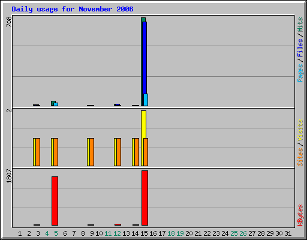Click the Pages legend label
307x240 pixels.
[x=300, y=73]
